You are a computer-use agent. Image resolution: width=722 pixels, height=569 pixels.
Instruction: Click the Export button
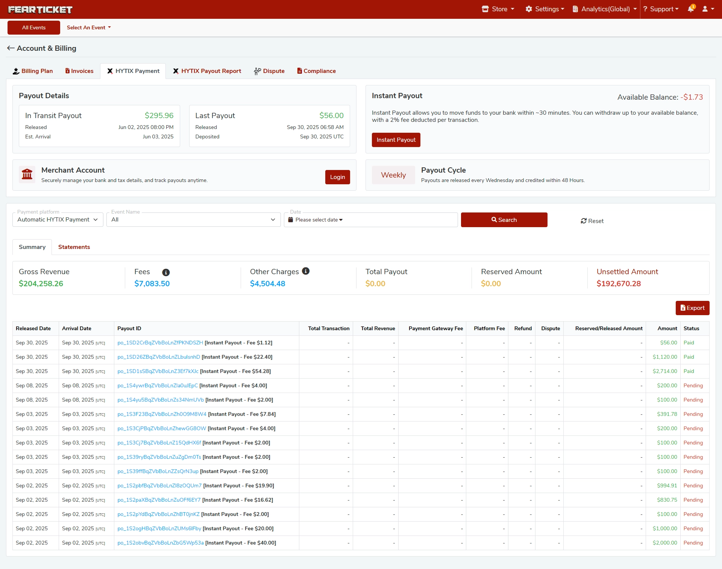(x=692, y=308)
